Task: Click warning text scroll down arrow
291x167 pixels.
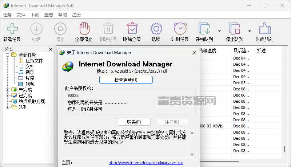Action: (x=192, y=155)
